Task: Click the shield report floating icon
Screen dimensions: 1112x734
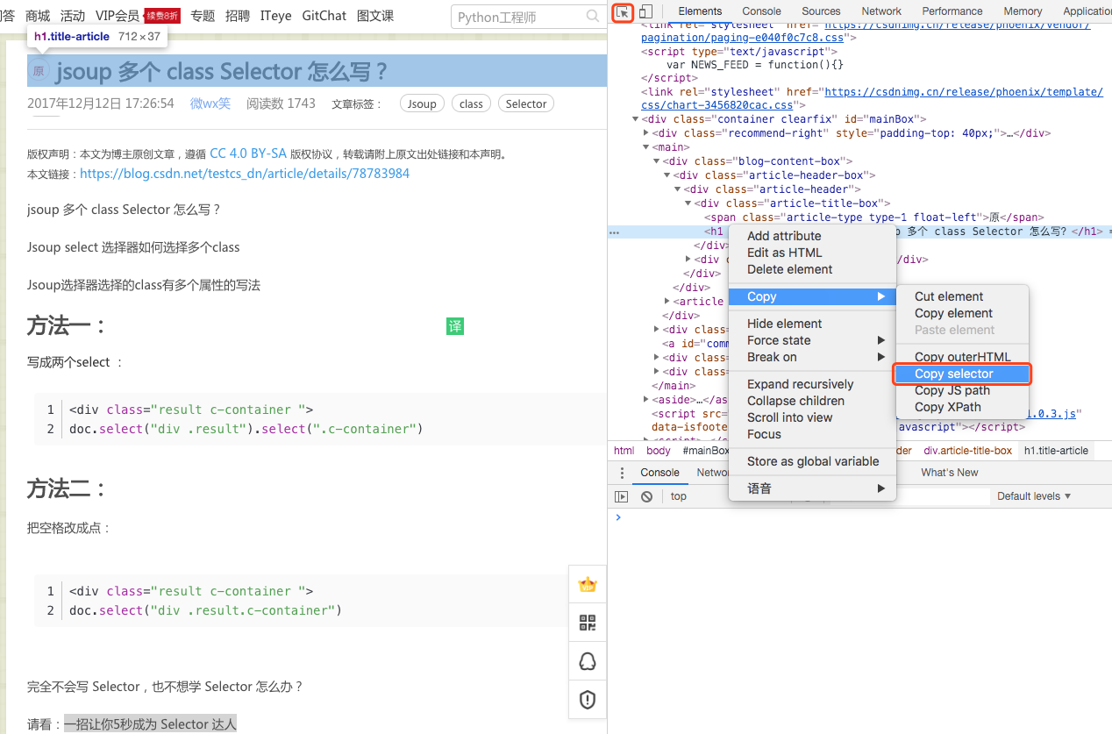Action: 588,699
